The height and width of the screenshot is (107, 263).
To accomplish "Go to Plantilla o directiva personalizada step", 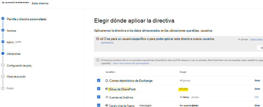I will point(26,19).
